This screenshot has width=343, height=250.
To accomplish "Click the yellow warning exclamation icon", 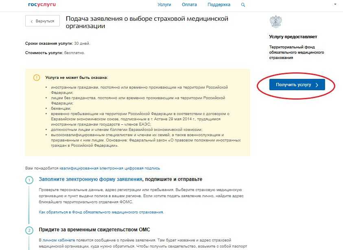I will 37,78.
